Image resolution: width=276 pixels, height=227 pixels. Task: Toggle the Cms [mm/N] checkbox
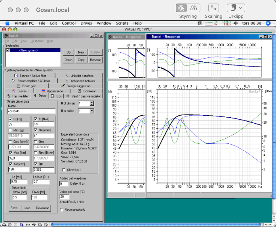(x=10, y=141)
